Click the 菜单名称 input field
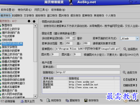This screenshot has width=140, height=105. 88,67
